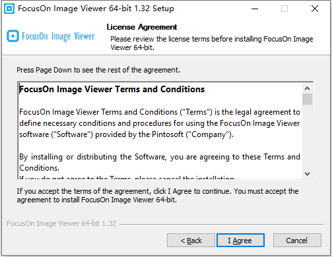Click paragraph mentioning Pintosoft Company

pyautogui.click(x=160, y=123)
